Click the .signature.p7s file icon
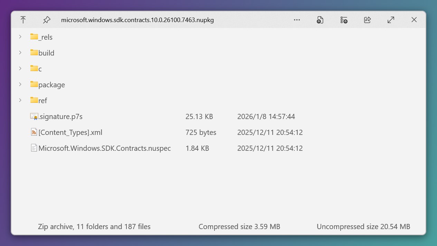 (x=34, y=116)
